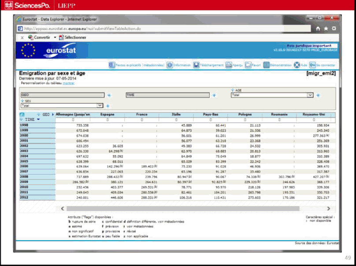The image size is (356, 266).
Task: Click the Avis juridique important link
Action: pos(312,46)
